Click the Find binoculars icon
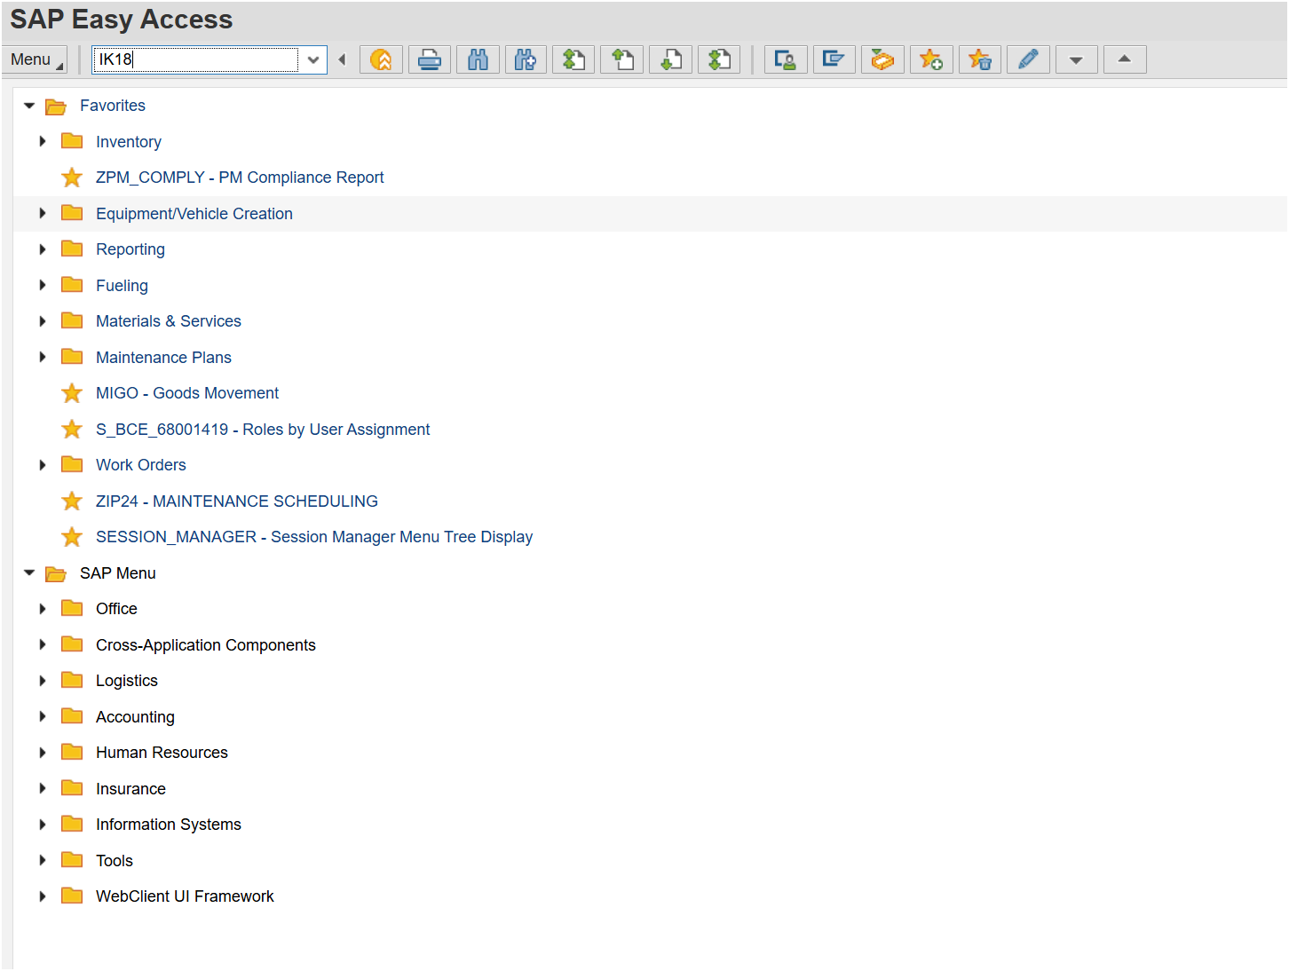Image resolution: width=1289 pixels, height=971 pixels. pos(478,59)
